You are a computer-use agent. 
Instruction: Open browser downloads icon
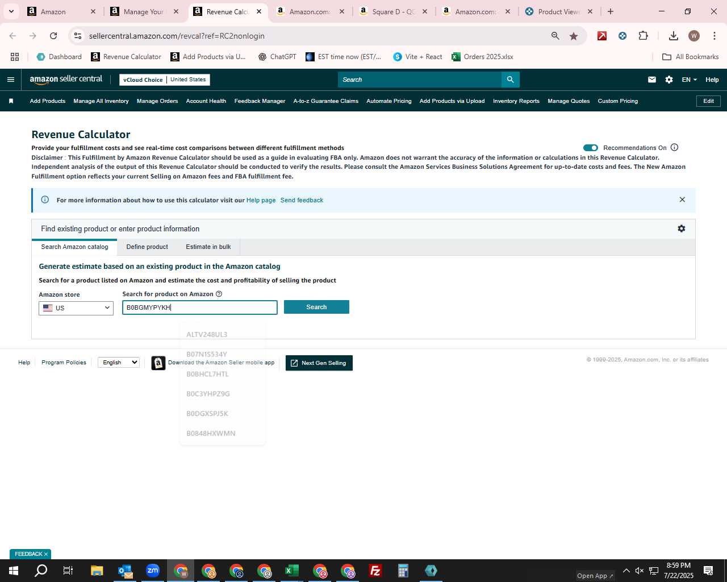click(x=673, y=36)
